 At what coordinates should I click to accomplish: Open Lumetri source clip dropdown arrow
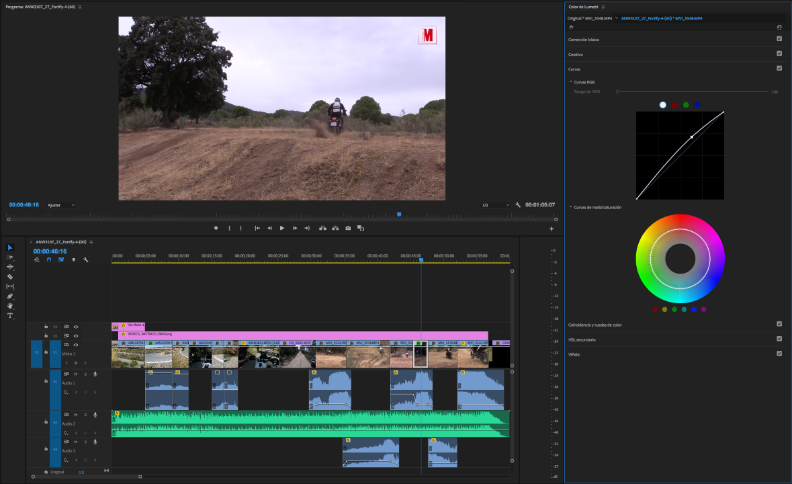pyautogui.click(x=616, y=18)
